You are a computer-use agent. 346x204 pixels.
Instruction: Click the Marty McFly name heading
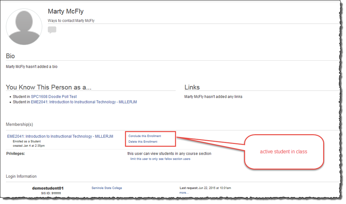tap(66, 12)
